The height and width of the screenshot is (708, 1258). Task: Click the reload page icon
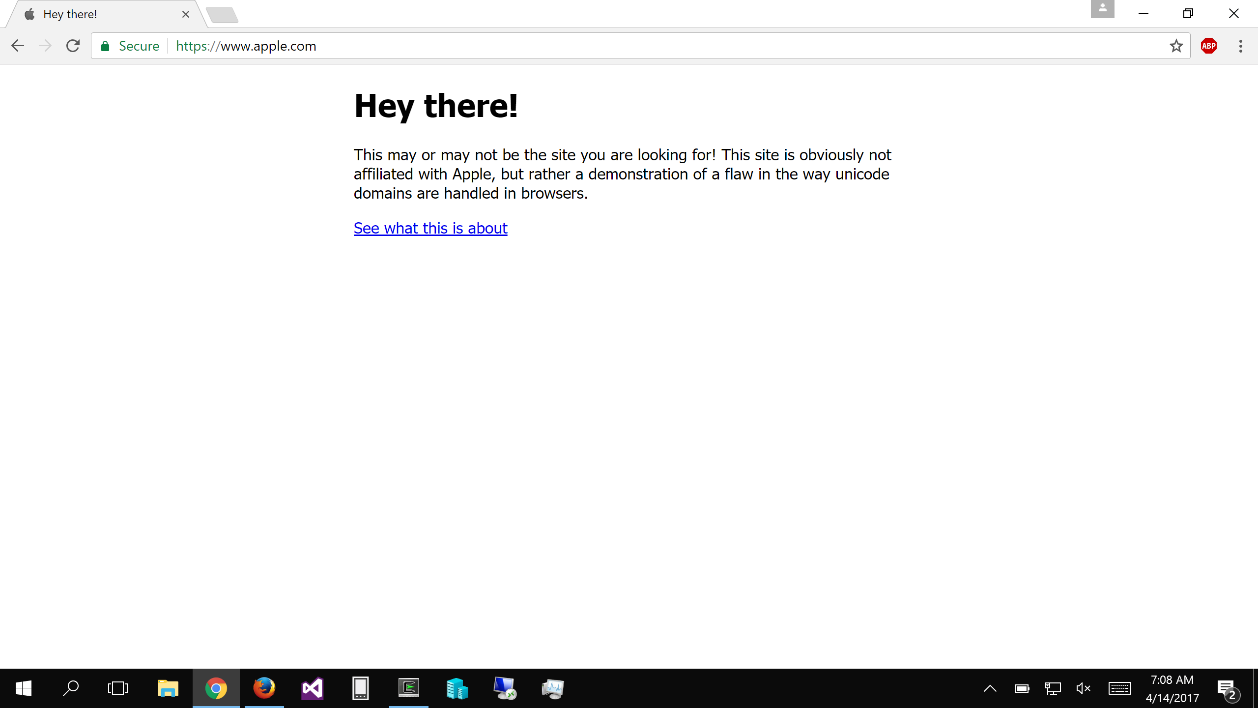coord(73,46)
